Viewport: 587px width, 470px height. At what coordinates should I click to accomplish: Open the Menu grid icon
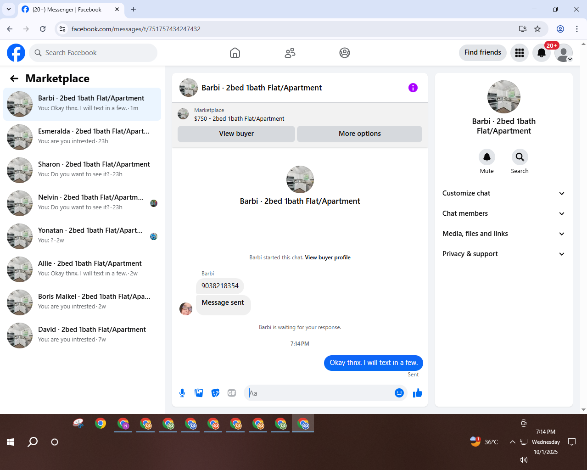520,53
